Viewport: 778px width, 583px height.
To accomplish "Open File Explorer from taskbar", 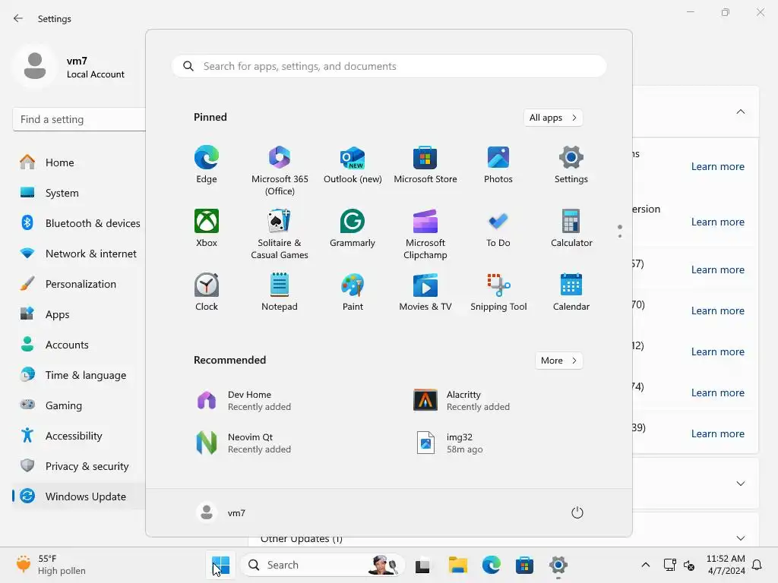I will [x=457, y=565].
